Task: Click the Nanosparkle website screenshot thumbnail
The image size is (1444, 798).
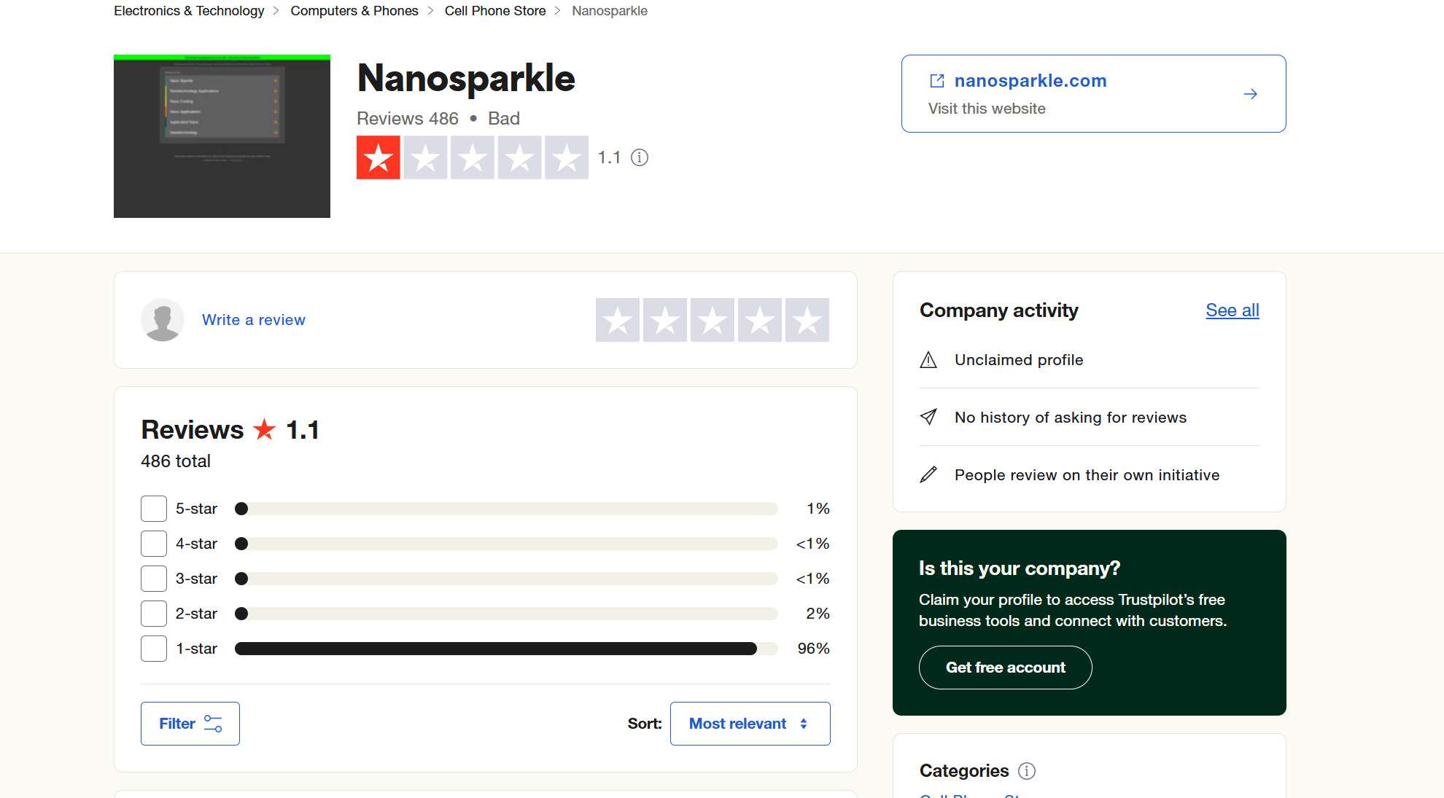Action: [221, 135]
